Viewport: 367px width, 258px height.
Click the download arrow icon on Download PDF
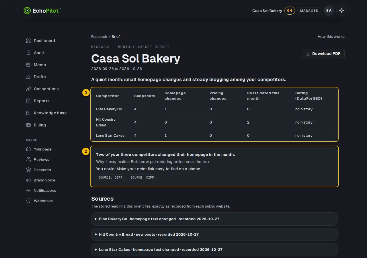pyautogui.click(x=308, y=54)
